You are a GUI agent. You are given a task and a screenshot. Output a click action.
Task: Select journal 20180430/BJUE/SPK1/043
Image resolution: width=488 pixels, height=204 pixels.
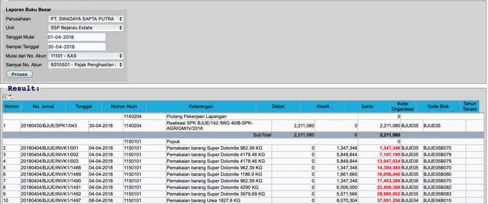click(x=49, y=126)
